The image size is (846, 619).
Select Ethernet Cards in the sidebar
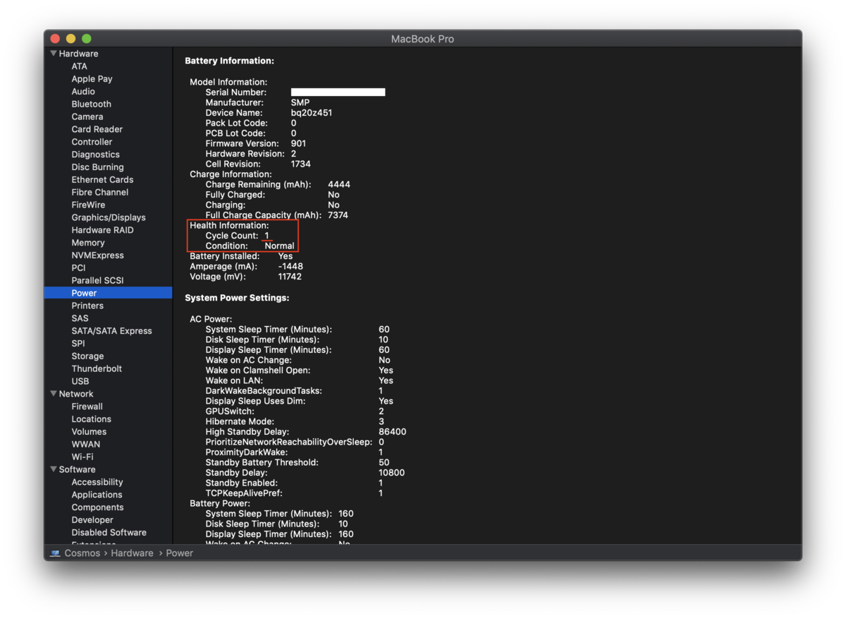click(102, 180)
